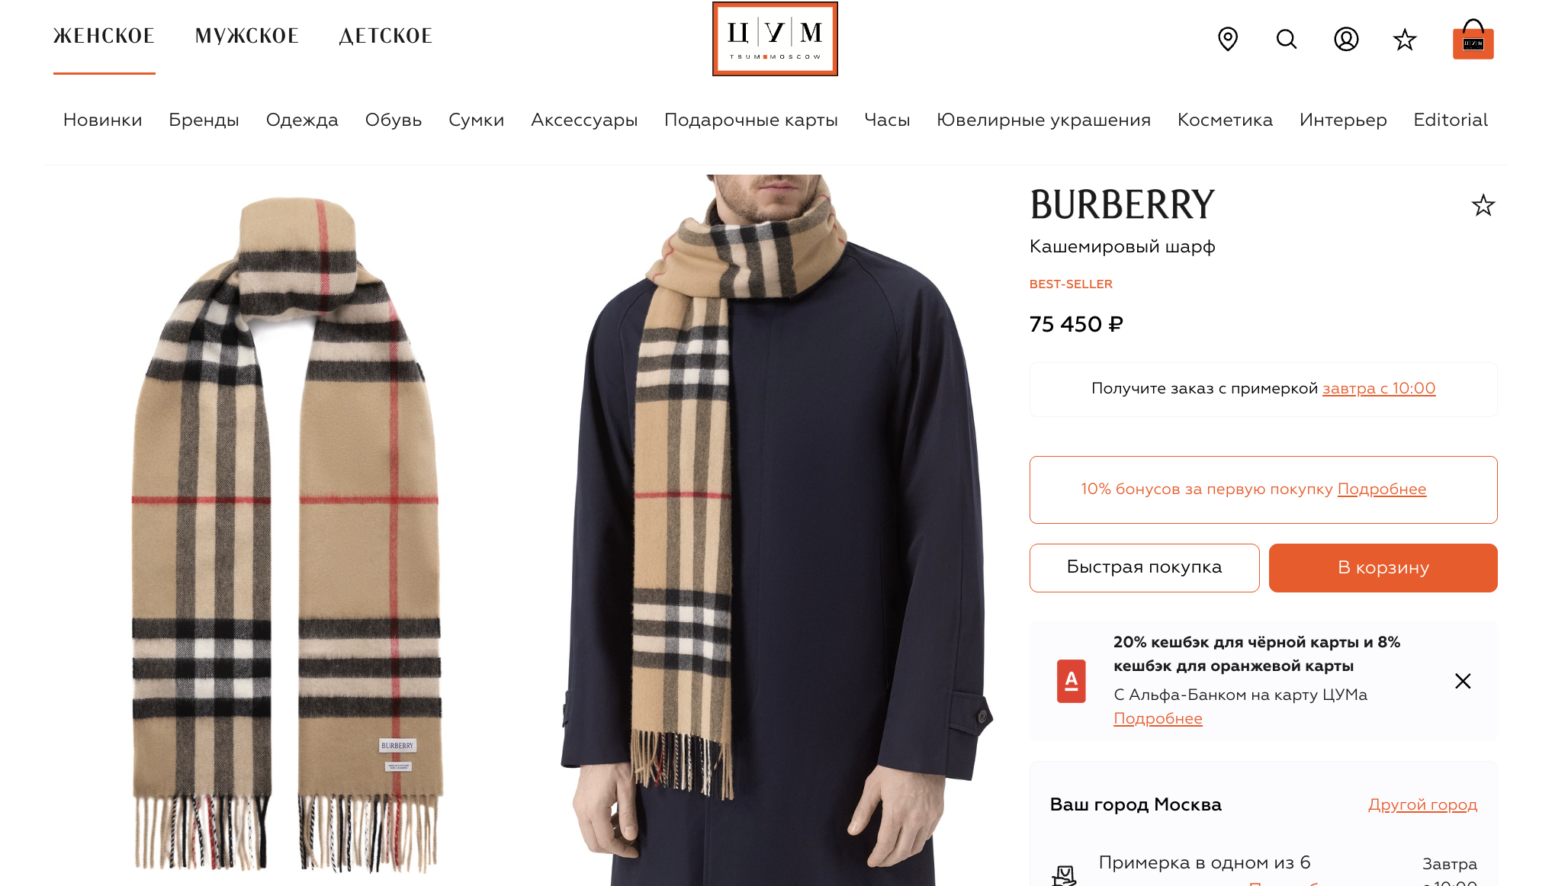Follow the 'завтра с 10:00' delivery link
This screenshot has height=886, width=1568.
tap(1379, 388)
